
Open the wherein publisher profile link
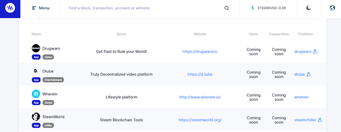tap(301, 97)
